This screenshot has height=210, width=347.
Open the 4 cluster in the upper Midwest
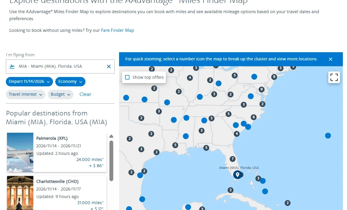click(x=190, y=78)
